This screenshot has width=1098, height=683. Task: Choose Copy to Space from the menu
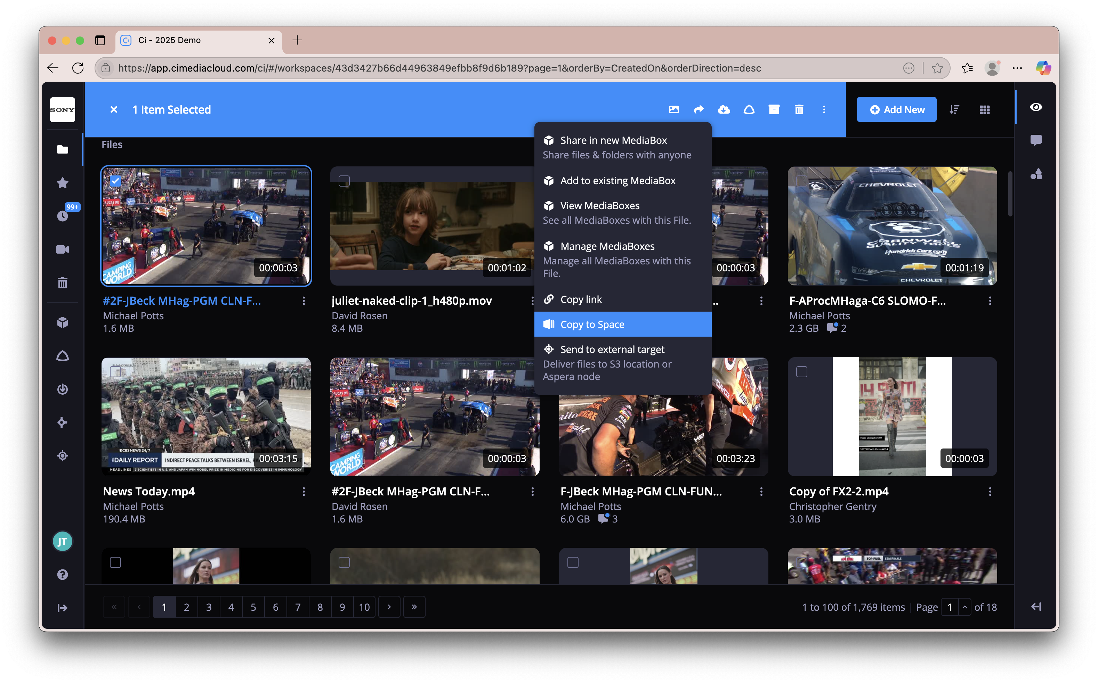point(622,324)
